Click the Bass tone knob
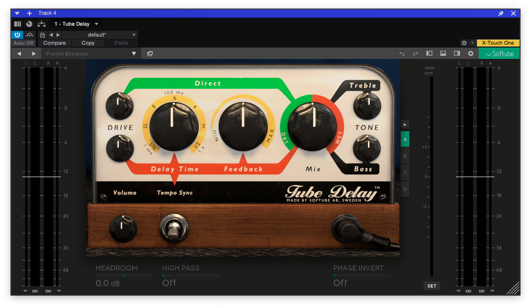531x308 pixels. pos(367,148)
